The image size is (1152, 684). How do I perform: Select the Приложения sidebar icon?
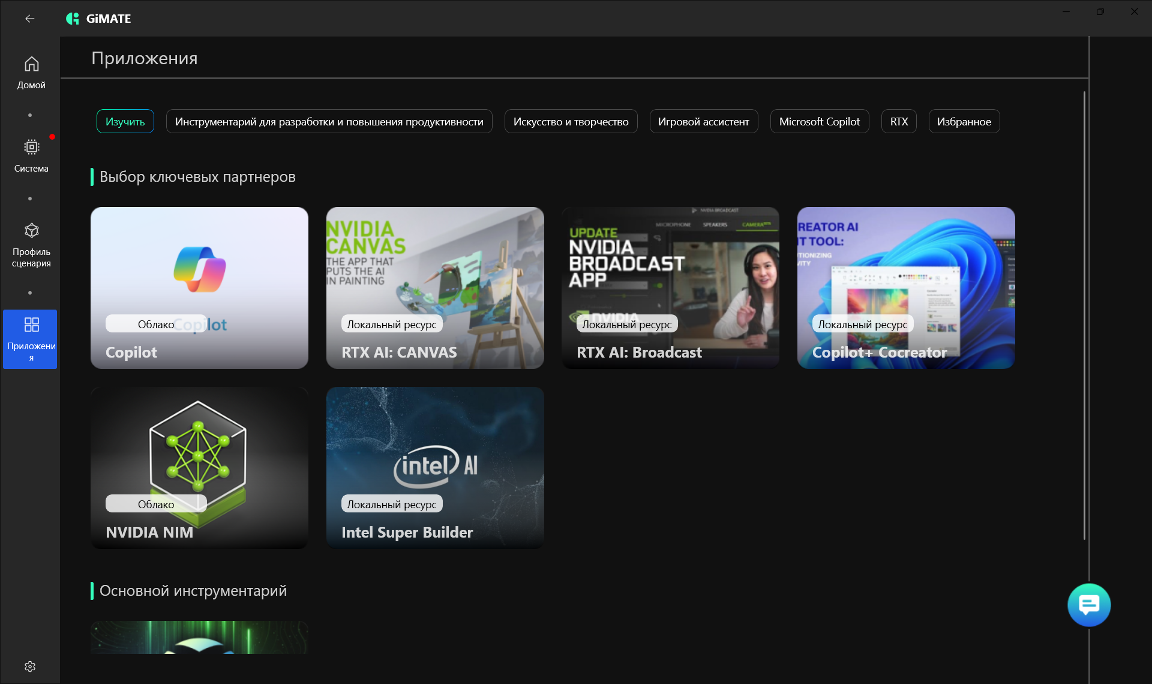click(30, 339)
